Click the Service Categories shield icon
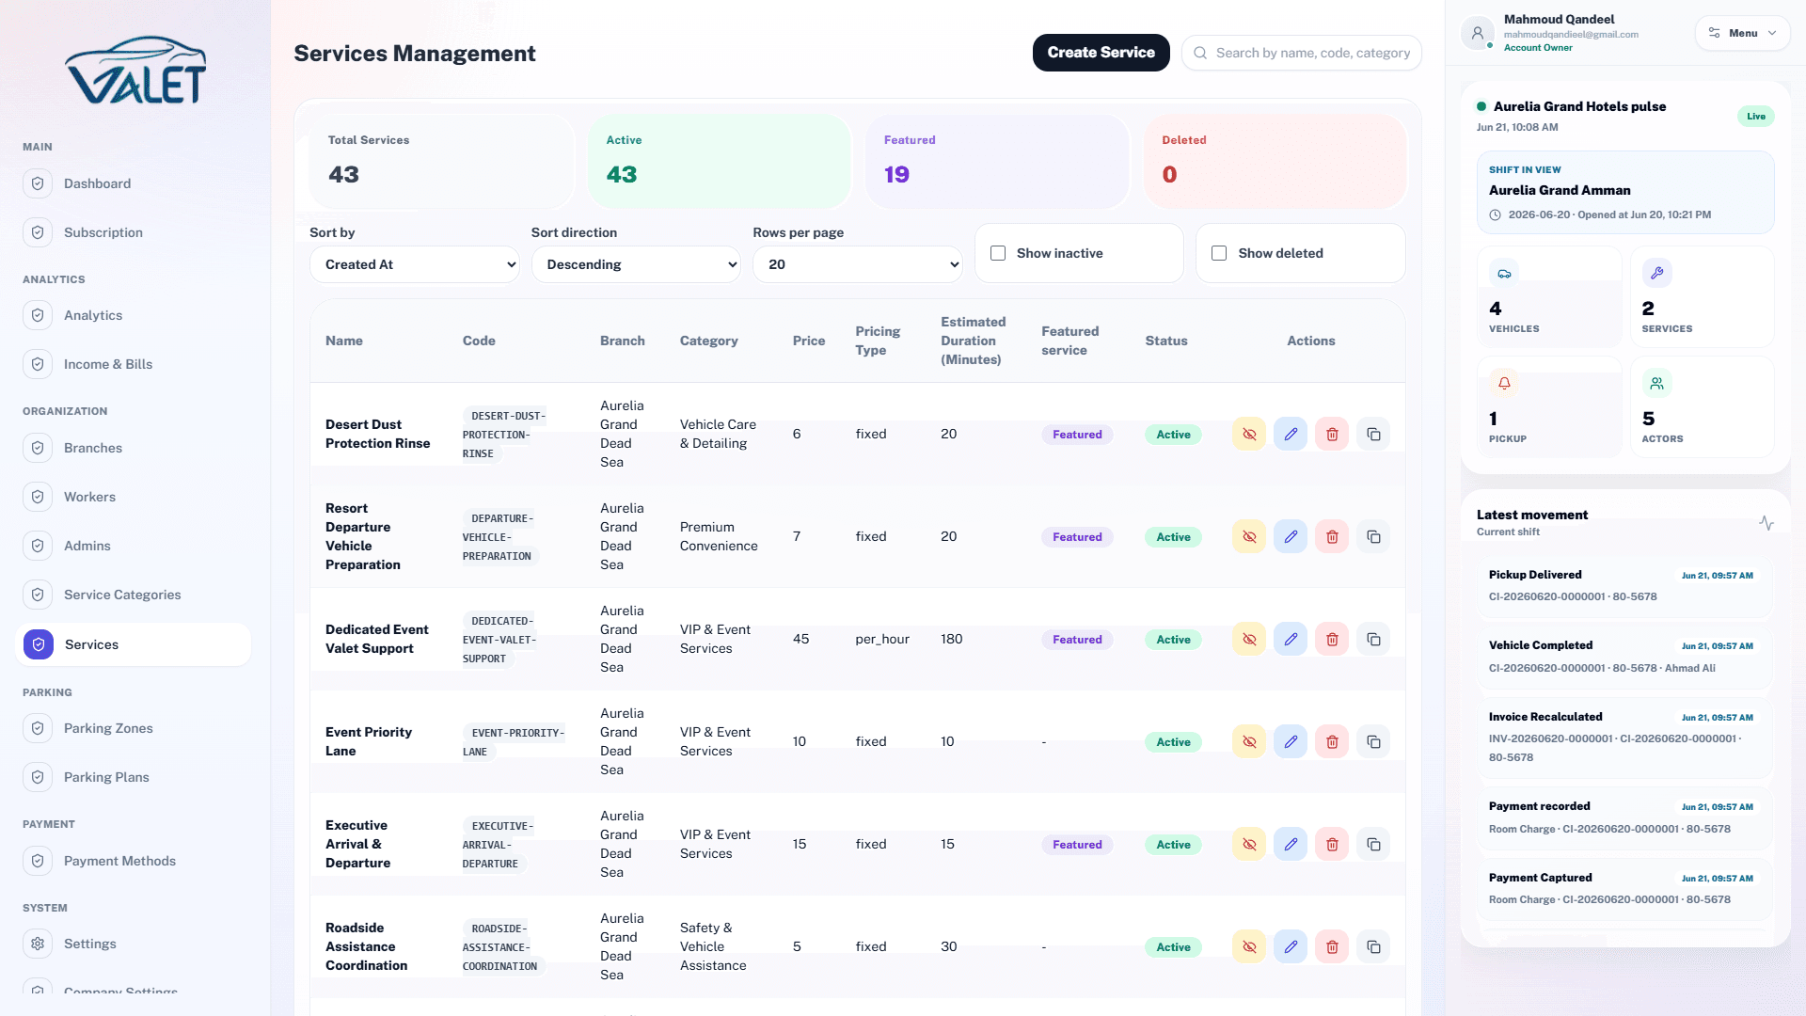1806x1016 pixels. click(x=38, y=595)
